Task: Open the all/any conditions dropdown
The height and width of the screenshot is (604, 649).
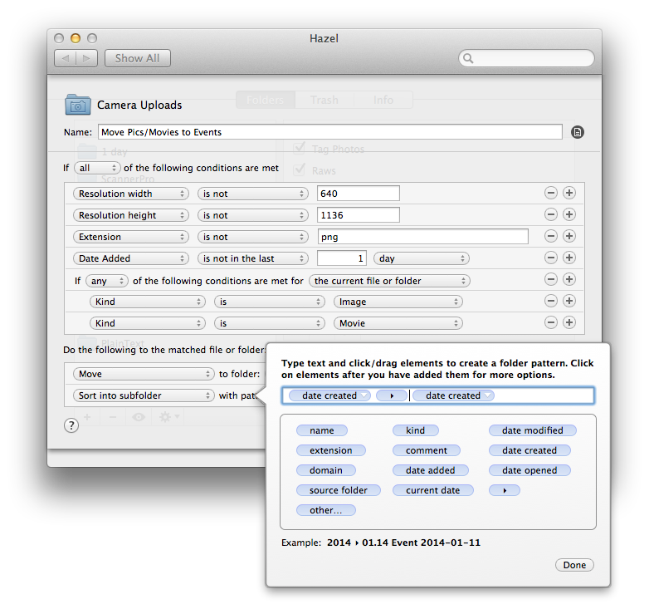Action: [x=96, y=168]
